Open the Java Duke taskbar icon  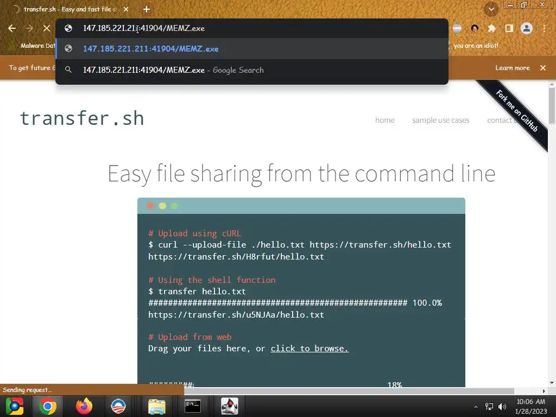point(230,406)
